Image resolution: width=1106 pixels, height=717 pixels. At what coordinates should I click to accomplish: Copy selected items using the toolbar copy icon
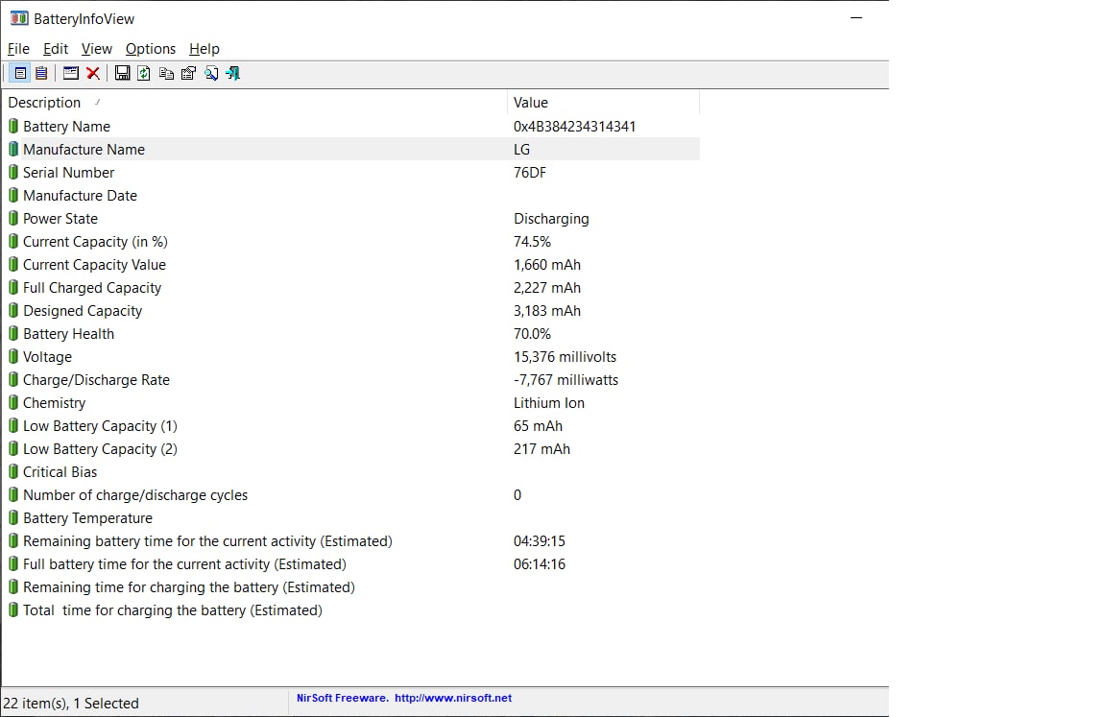(x=166, y=73)
